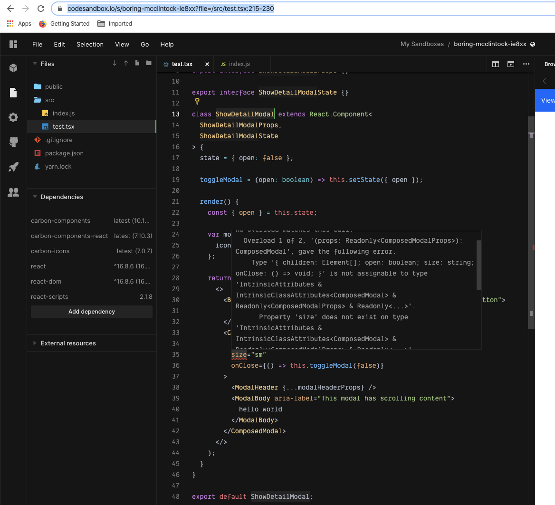Viewport: 555px width, 505px height.
Task: Click the Add dependency button
Action: (x=92, y=312)
